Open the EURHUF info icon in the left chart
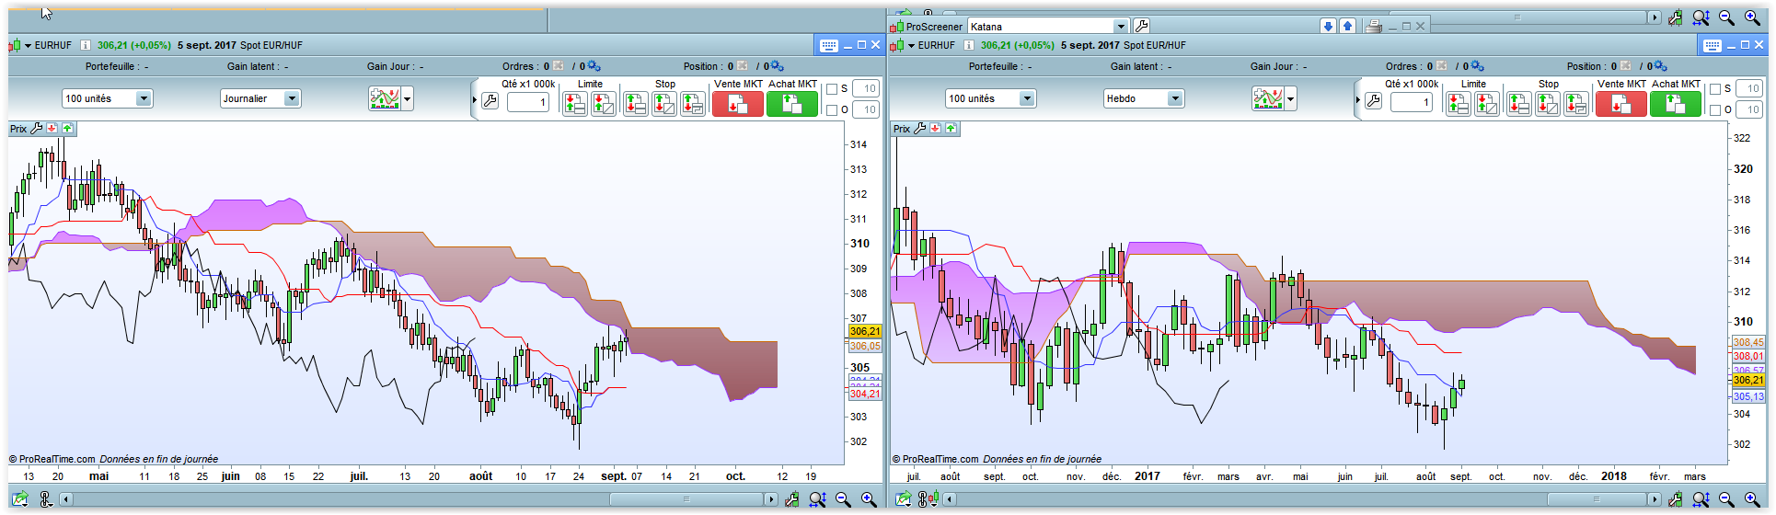Screen dimensions: 1776x515 click(86, 45)
